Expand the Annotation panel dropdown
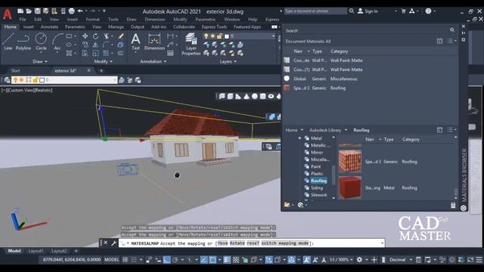The height and width of the screenshot is (272, 484). click(x=153, y=61)
